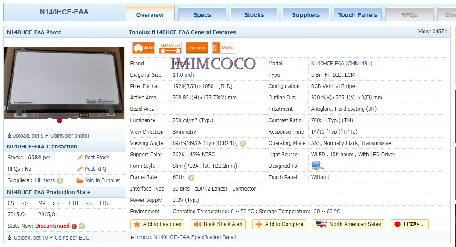Click the red circle Japan flag icon

(397, 224)
